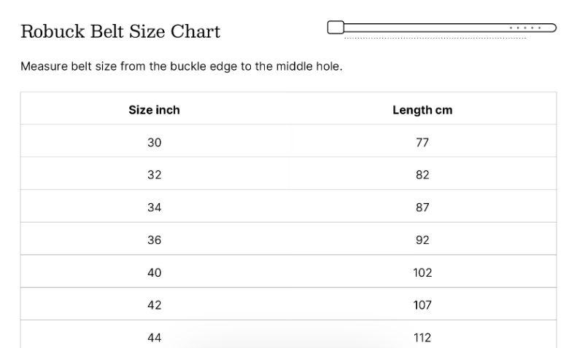This screenshot has height=348, width=569.
Task: Click the 112 cm length cell
Action: click(x=422, y=337)
